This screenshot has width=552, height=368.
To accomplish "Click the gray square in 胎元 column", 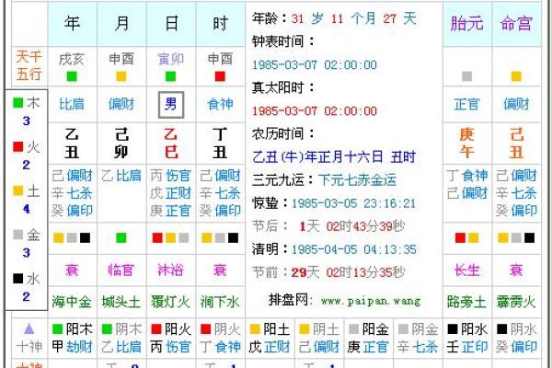I will click(x=466, y=76).
